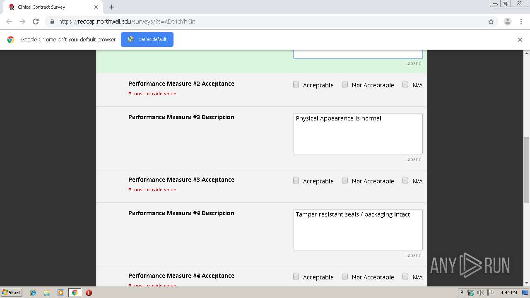View site info via the padlock icon
Screen dimensions: 530x298
tap(52, 22)
